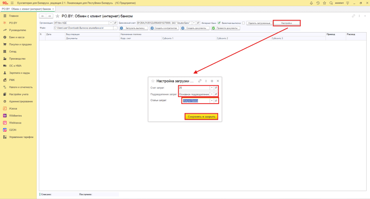Open the Счет затрат value form icon
Viewport: 370px width, 199px height.
click(x=216, y=88)
